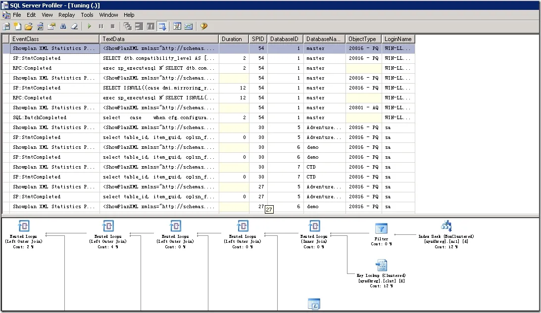The width and height of the screenshot is (541, 313).
Task: Click the DatabaseName column header
Action: (x=324, y=39)
